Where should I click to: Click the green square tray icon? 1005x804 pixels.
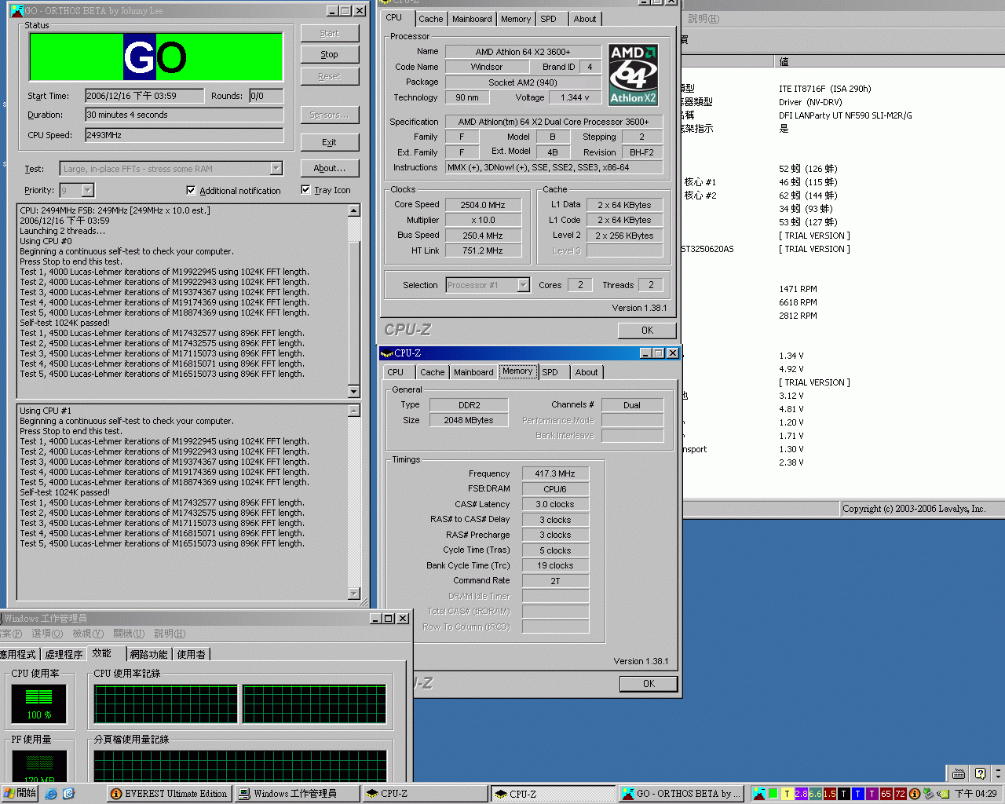[x=773, y=794]
